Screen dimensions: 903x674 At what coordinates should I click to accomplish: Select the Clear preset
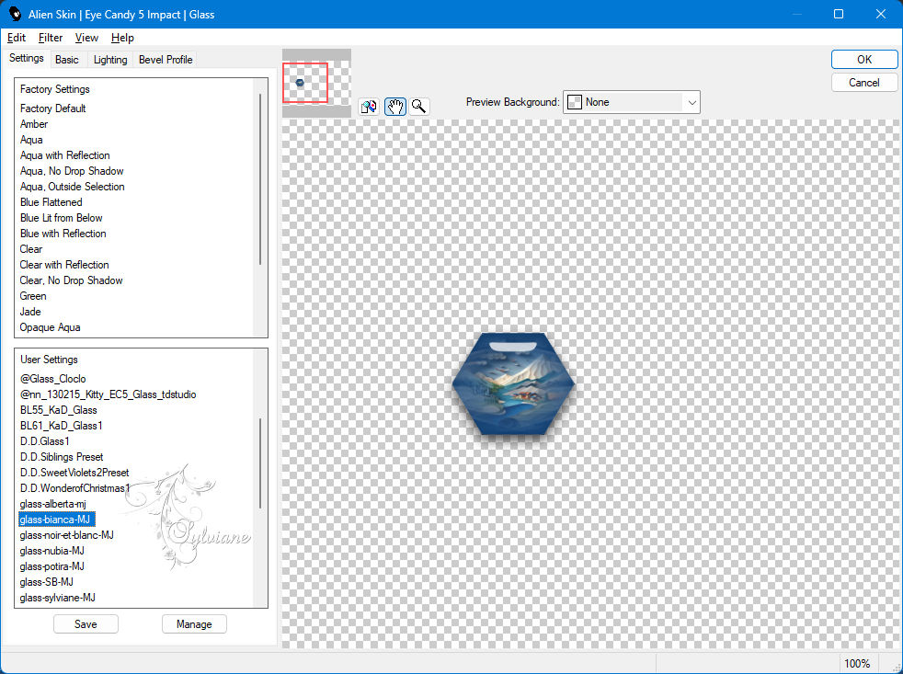coord(31,248)
